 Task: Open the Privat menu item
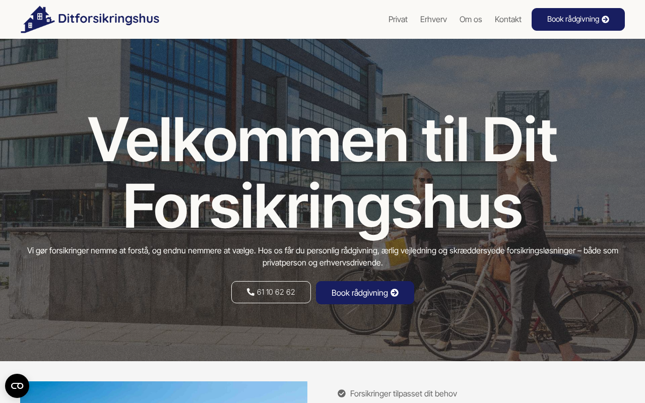(x=398, y=19)
